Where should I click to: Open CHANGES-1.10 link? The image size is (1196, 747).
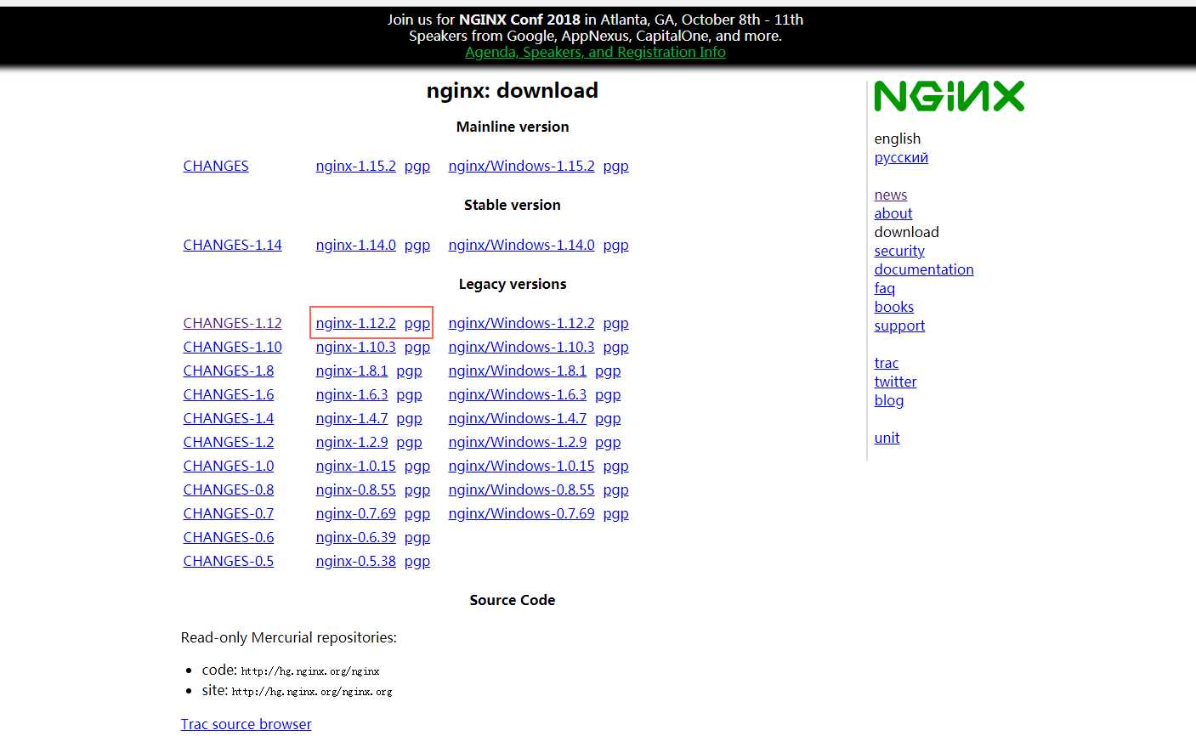coord(232,347)
